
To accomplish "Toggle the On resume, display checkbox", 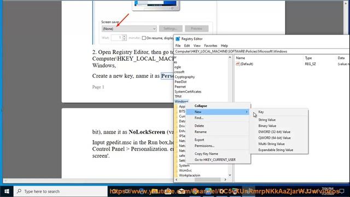I will [x=144, y=38].
